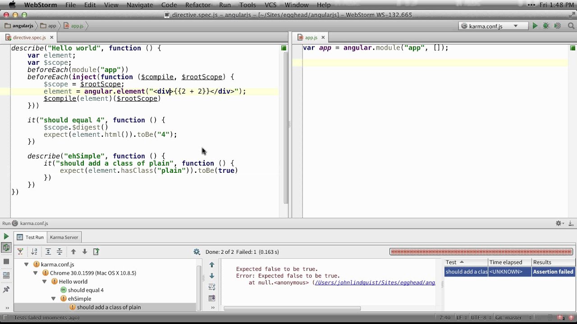Image resolution: width=577 pixels, height=324 pixels.
Task: Select the 'should add a class of plain' test
Action: pyautogui.click(x=109, y=307)
